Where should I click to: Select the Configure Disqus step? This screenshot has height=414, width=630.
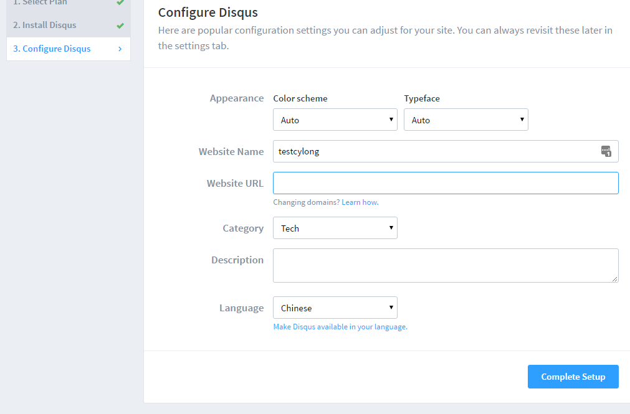(x=69, y=49)
